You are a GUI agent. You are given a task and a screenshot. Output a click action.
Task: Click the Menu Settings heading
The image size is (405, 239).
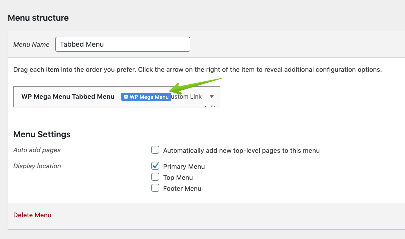(x=42, y=134)
